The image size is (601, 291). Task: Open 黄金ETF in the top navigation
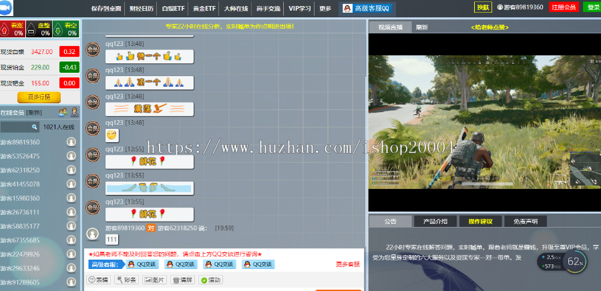pyautogui.click(x=204, y=9)
